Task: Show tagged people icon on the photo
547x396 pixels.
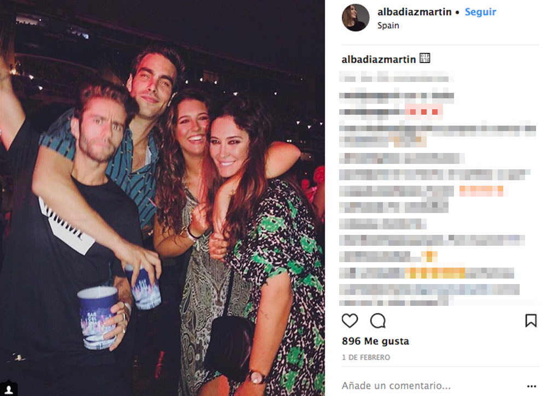Action: pyautogui.click(x=9, y=389)
